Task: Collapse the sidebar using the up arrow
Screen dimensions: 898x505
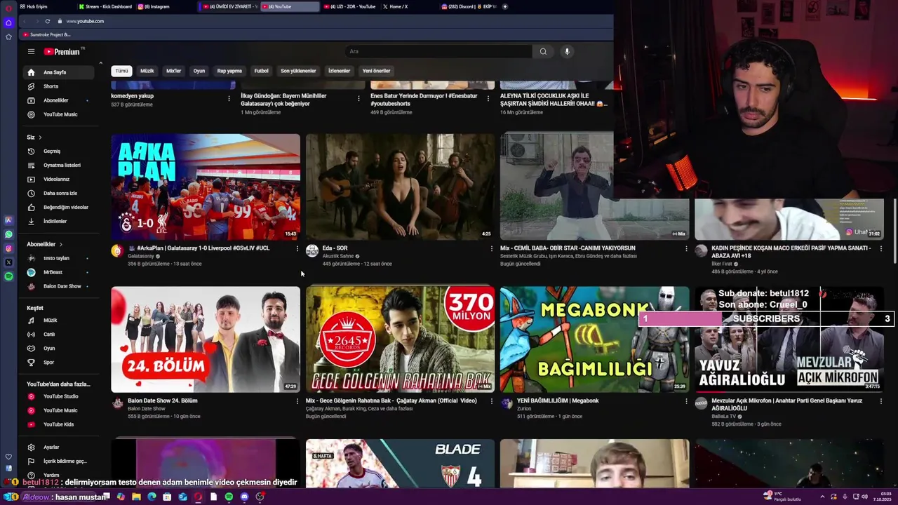Action: tap(100, 63)
